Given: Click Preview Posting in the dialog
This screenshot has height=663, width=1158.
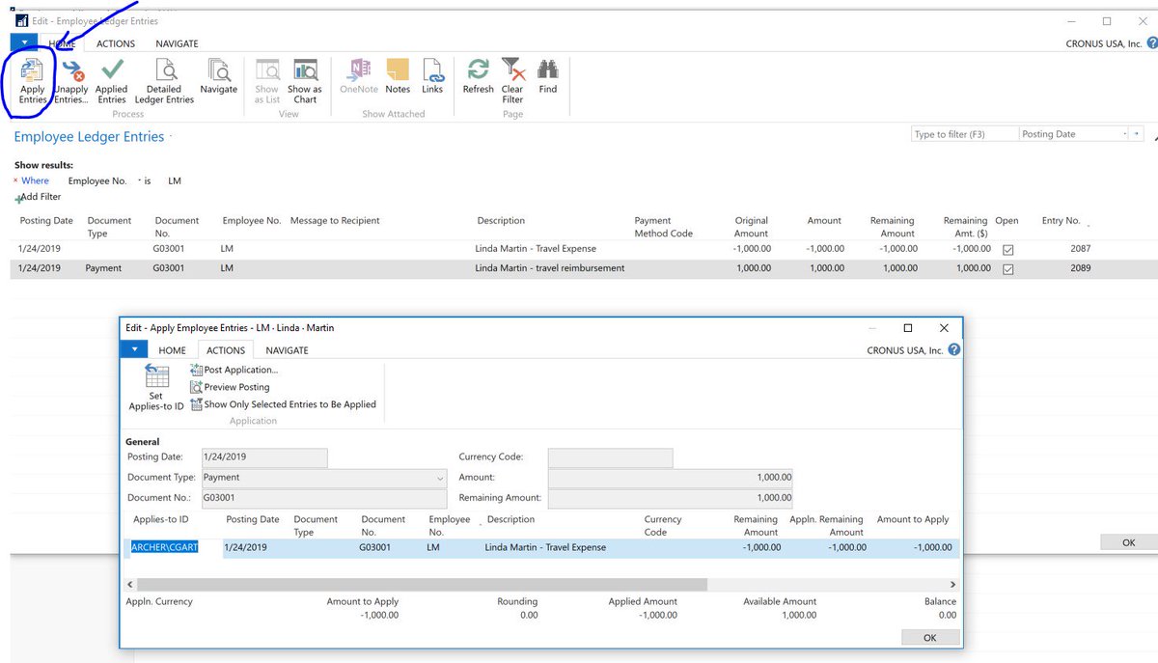Looking at the screenshot, I should click(231, 387).
